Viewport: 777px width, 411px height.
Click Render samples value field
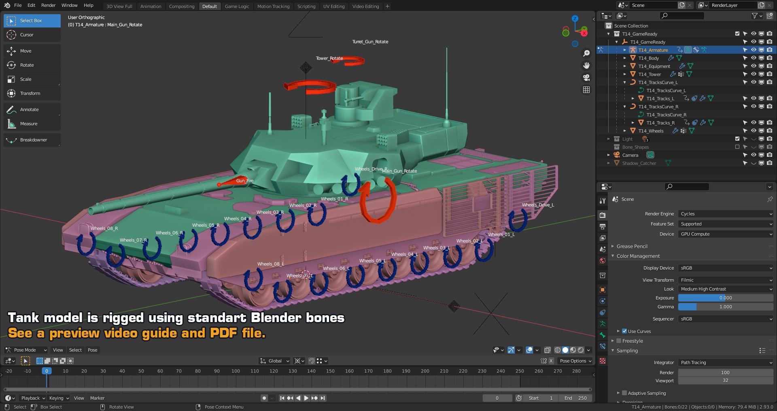[726, 373]
